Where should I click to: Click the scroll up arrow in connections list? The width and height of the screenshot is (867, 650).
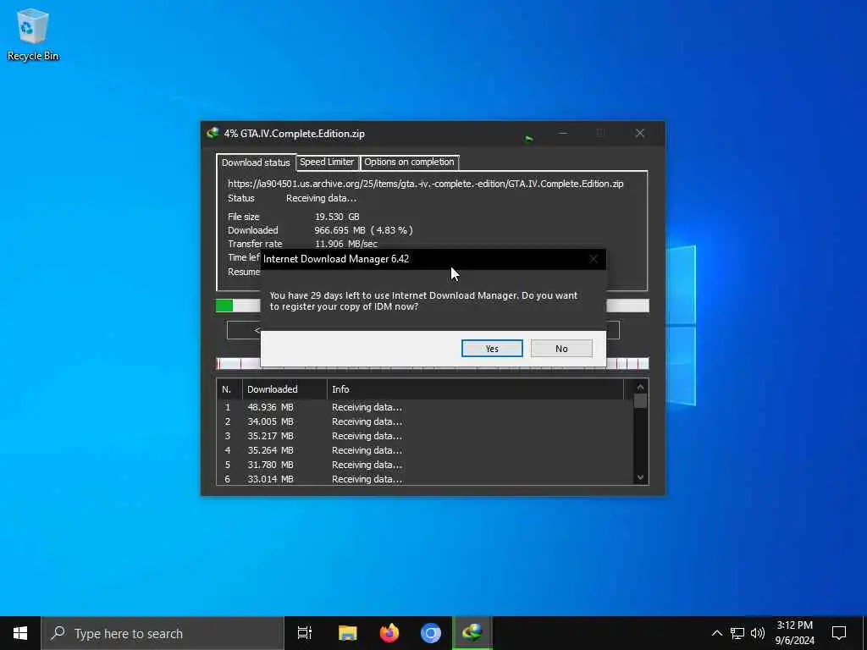(640, 388)
